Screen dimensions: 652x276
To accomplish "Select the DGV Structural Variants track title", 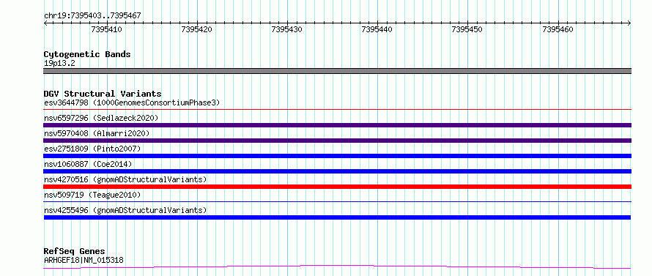I will click(103, 94).
